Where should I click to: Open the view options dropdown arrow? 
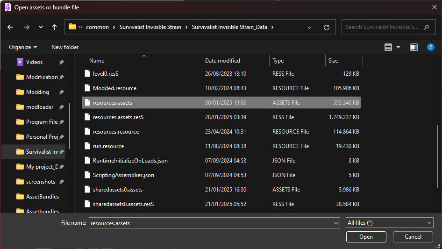pyautogui.click(x=398, y=47)
